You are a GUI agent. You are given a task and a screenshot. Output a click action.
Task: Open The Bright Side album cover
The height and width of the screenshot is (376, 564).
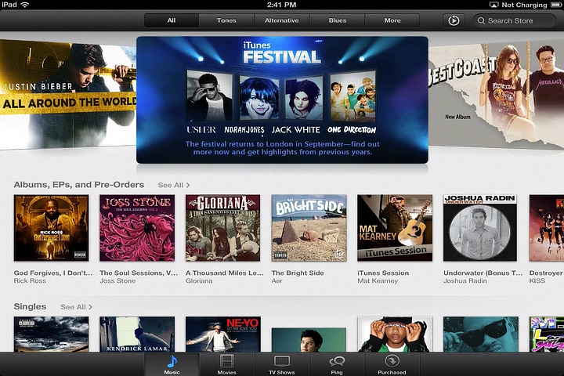(309, 228)
